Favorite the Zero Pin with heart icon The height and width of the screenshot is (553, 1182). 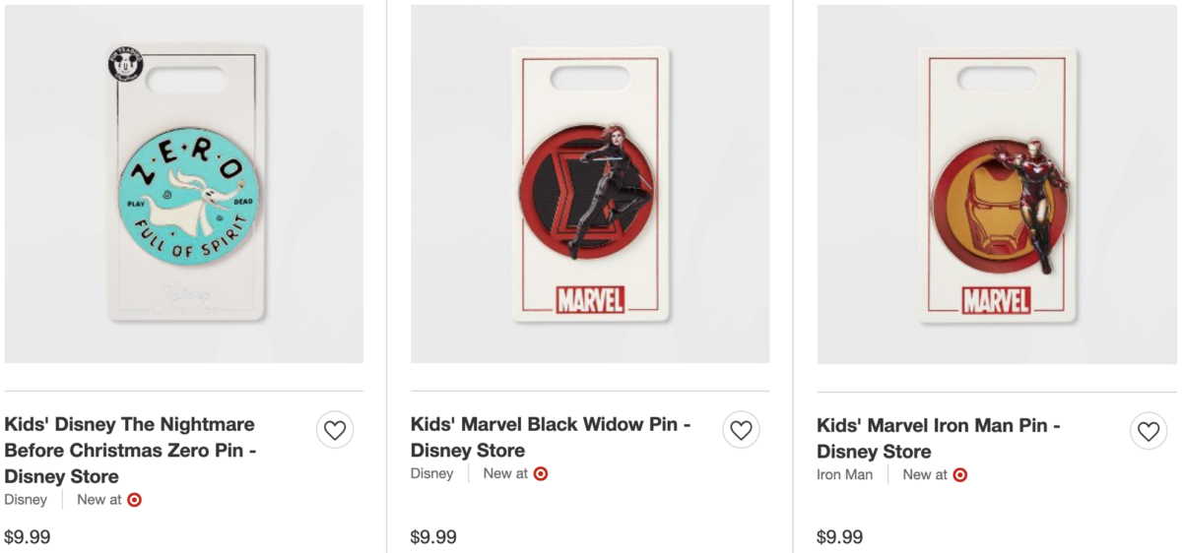(335, 430)
